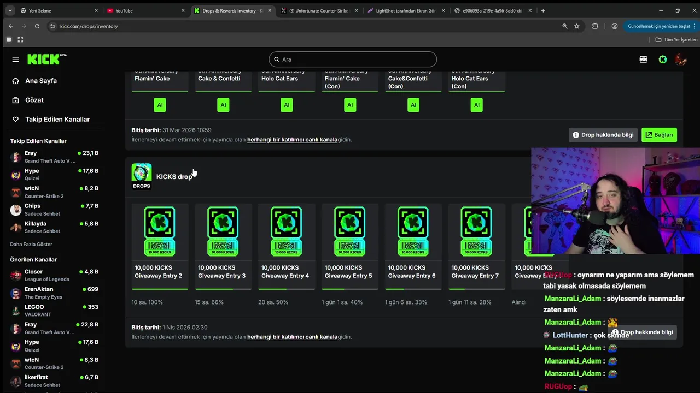Select Giveaway Entry 5 reward thumbnail

[x=350, y=231]
